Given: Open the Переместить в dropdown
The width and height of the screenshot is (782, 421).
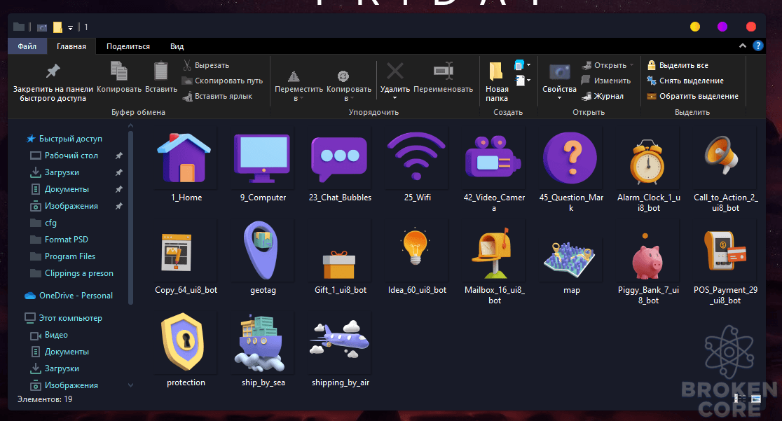Looking at the screenshot, I should click(299, 85).
